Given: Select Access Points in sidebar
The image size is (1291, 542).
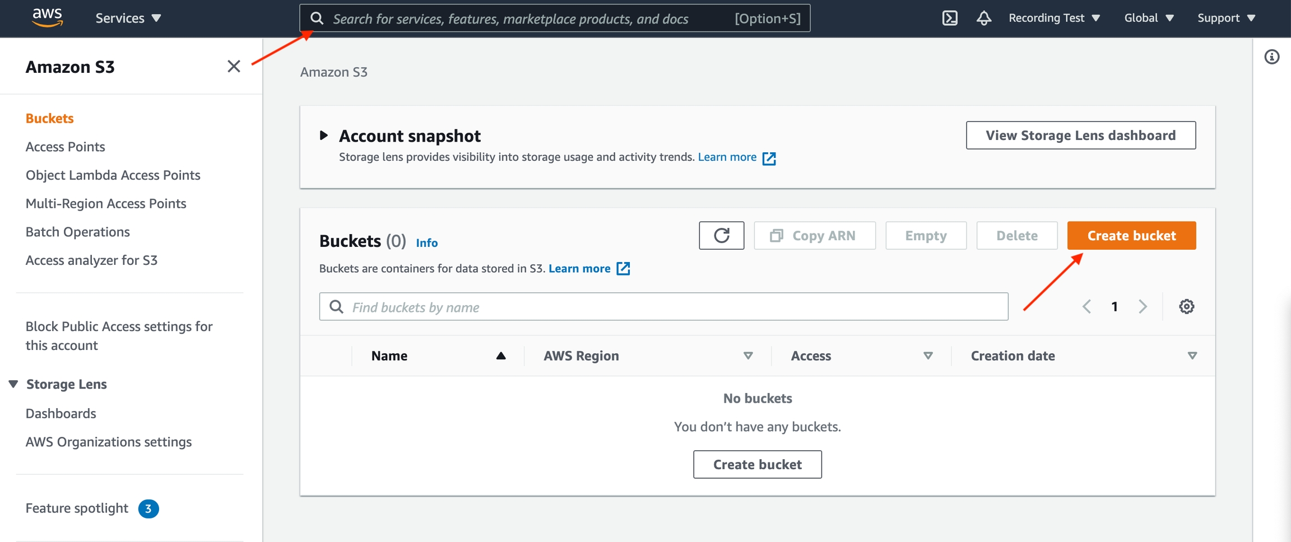Looking at the screenshot, I should point(65,147).
